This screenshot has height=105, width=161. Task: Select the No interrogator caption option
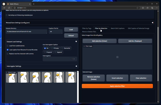(x=46, y=48)
